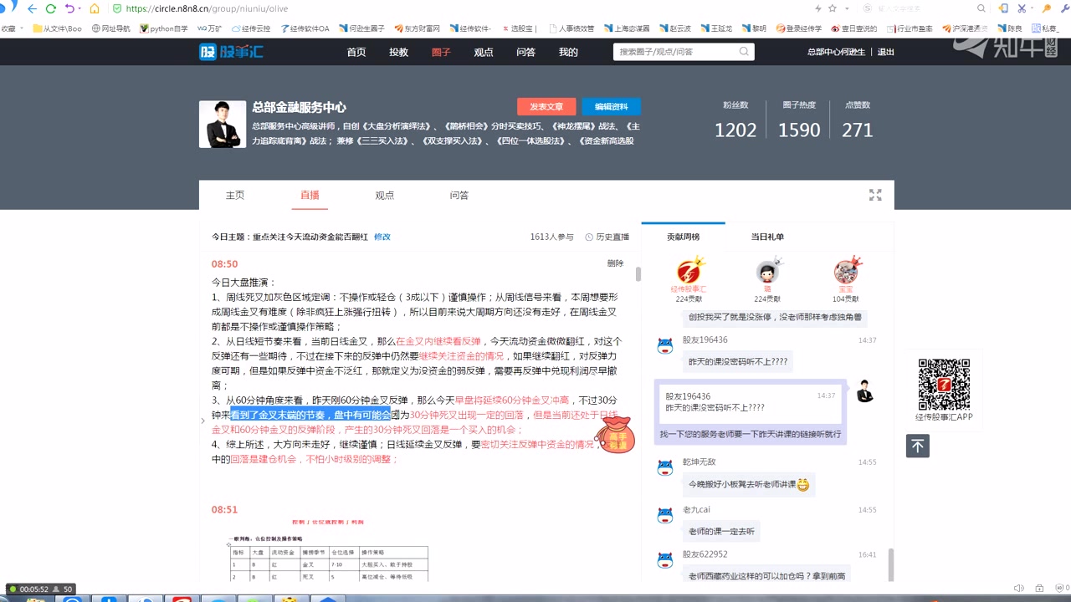
Task: Open the python自学 bookmark
Action: (x=163, y=28)
